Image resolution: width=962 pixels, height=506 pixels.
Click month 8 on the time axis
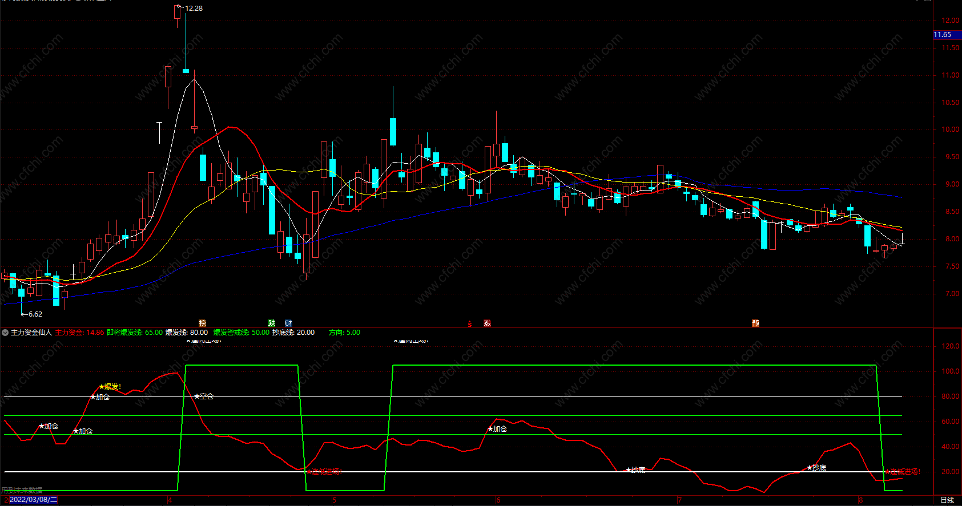[x=860, y=500]
